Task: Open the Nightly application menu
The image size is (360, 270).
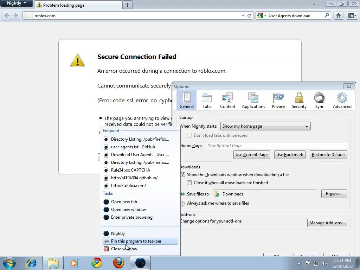Action: [x=17, y=3]
